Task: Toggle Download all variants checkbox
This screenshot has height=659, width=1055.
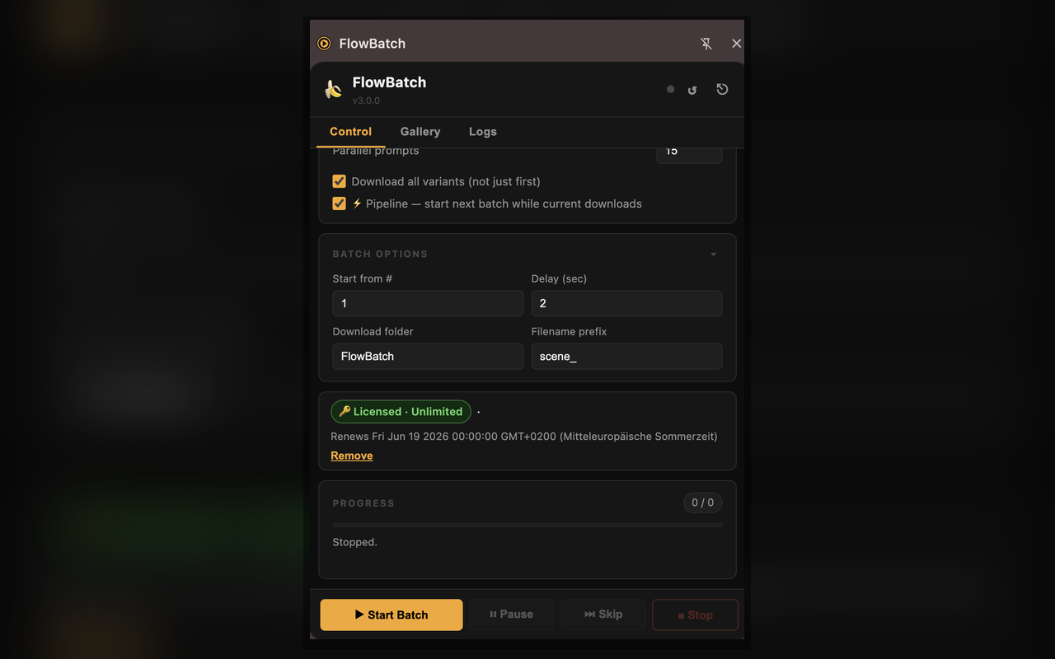Action: 339,181
